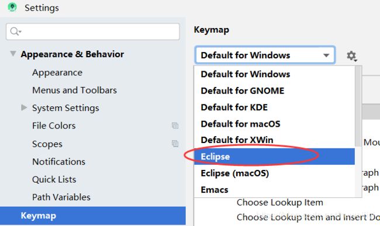Select Default for macOS in dropdown

tap(274, 124)
